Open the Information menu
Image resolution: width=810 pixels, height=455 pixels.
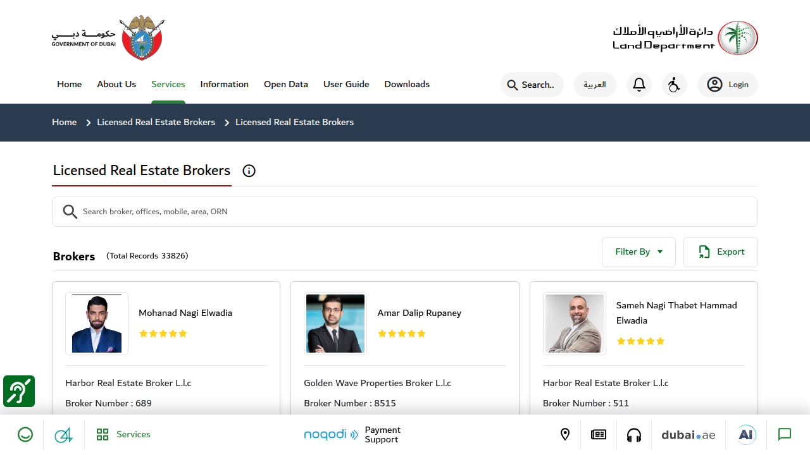pos(225,84)
